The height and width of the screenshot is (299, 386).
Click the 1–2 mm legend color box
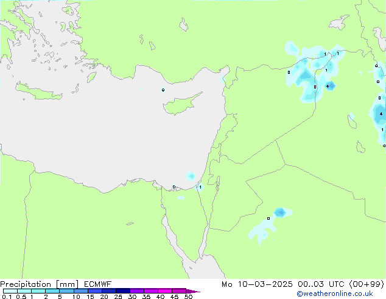pos(38,291)
